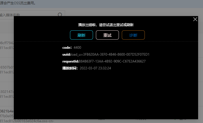Close the player error dialog
Screen dimensions: 203x123
(x=195, y=19)
